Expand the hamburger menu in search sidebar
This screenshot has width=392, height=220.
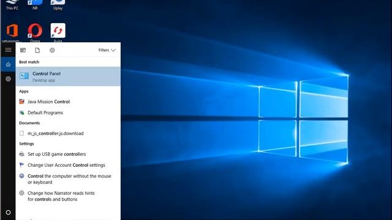8,50
